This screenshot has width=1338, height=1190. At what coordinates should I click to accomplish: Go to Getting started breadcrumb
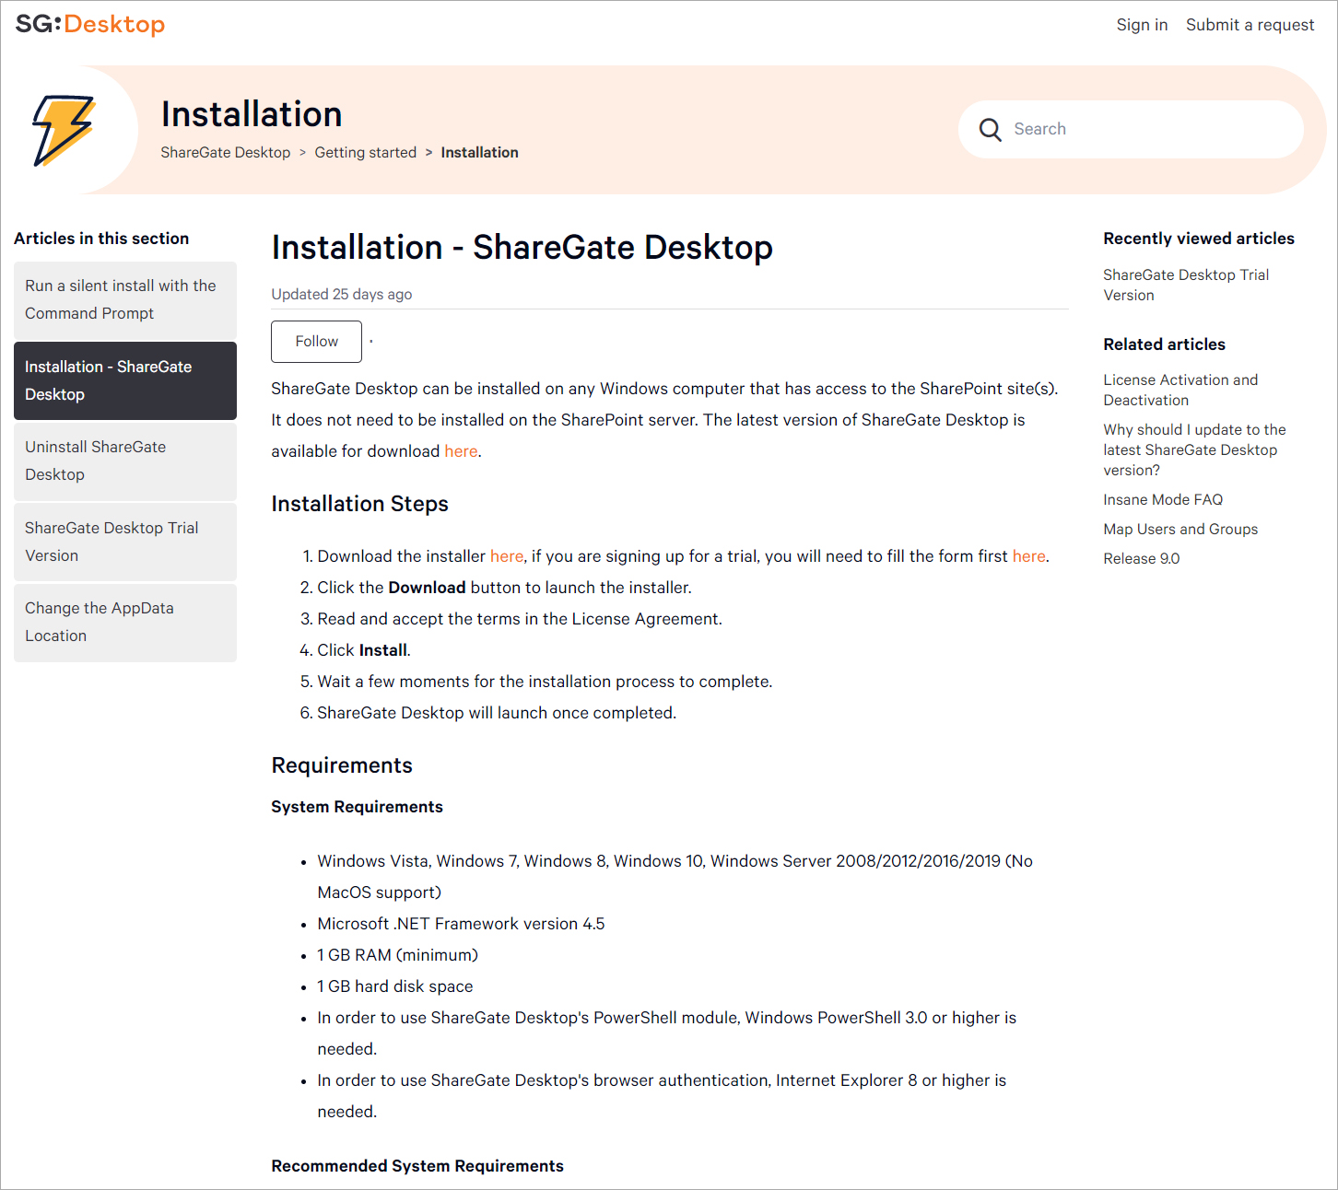366,152
